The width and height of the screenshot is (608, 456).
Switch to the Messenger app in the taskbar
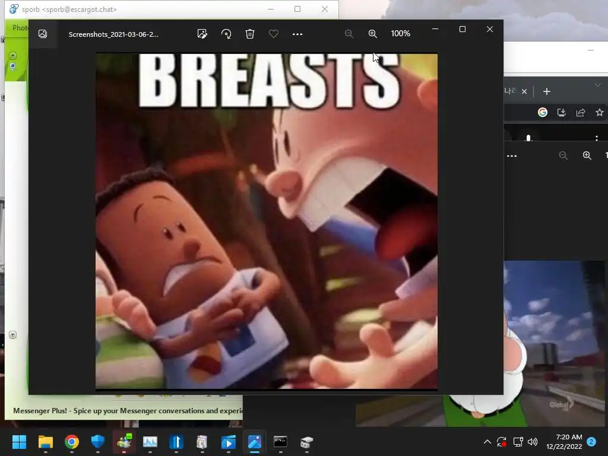click(124, 442)
